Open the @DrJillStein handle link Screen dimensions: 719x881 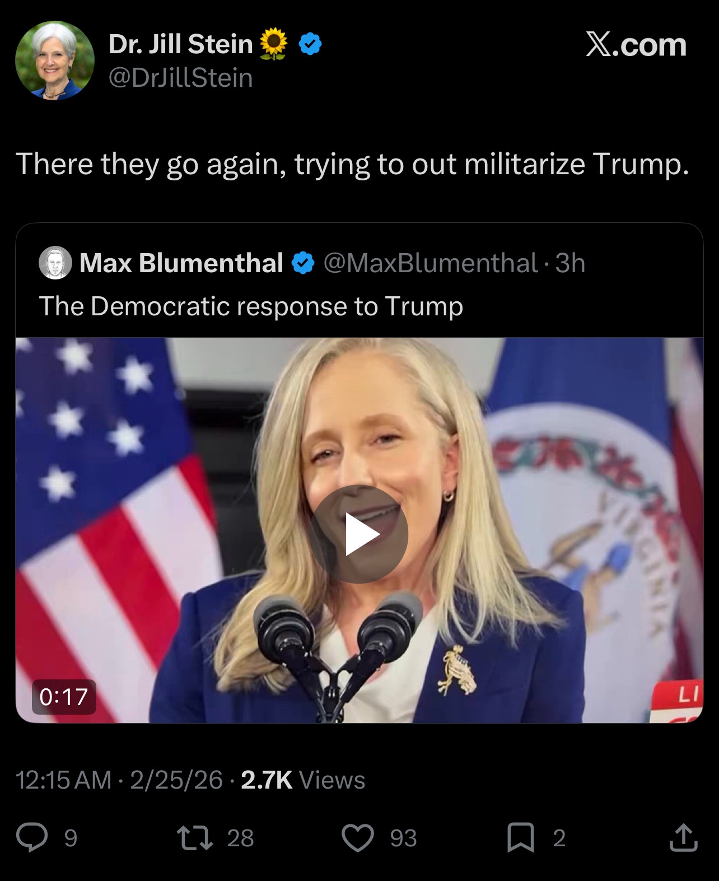(x=180, y=78)
